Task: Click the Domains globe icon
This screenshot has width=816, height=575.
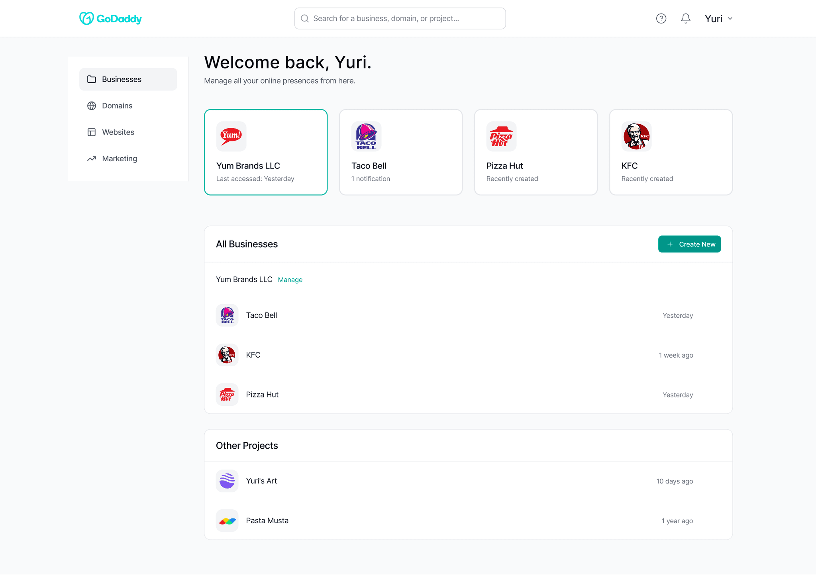Action: coord(92,106)
